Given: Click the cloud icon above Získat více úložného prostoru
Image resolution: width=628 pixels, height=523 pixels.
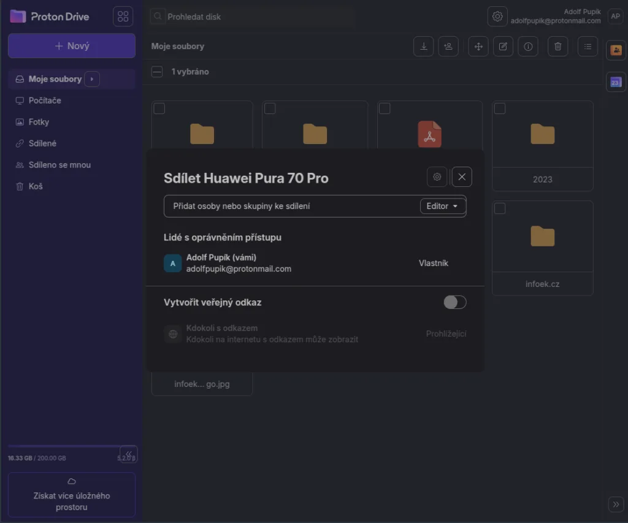Looking at the screenshot, I should (72, 481).
